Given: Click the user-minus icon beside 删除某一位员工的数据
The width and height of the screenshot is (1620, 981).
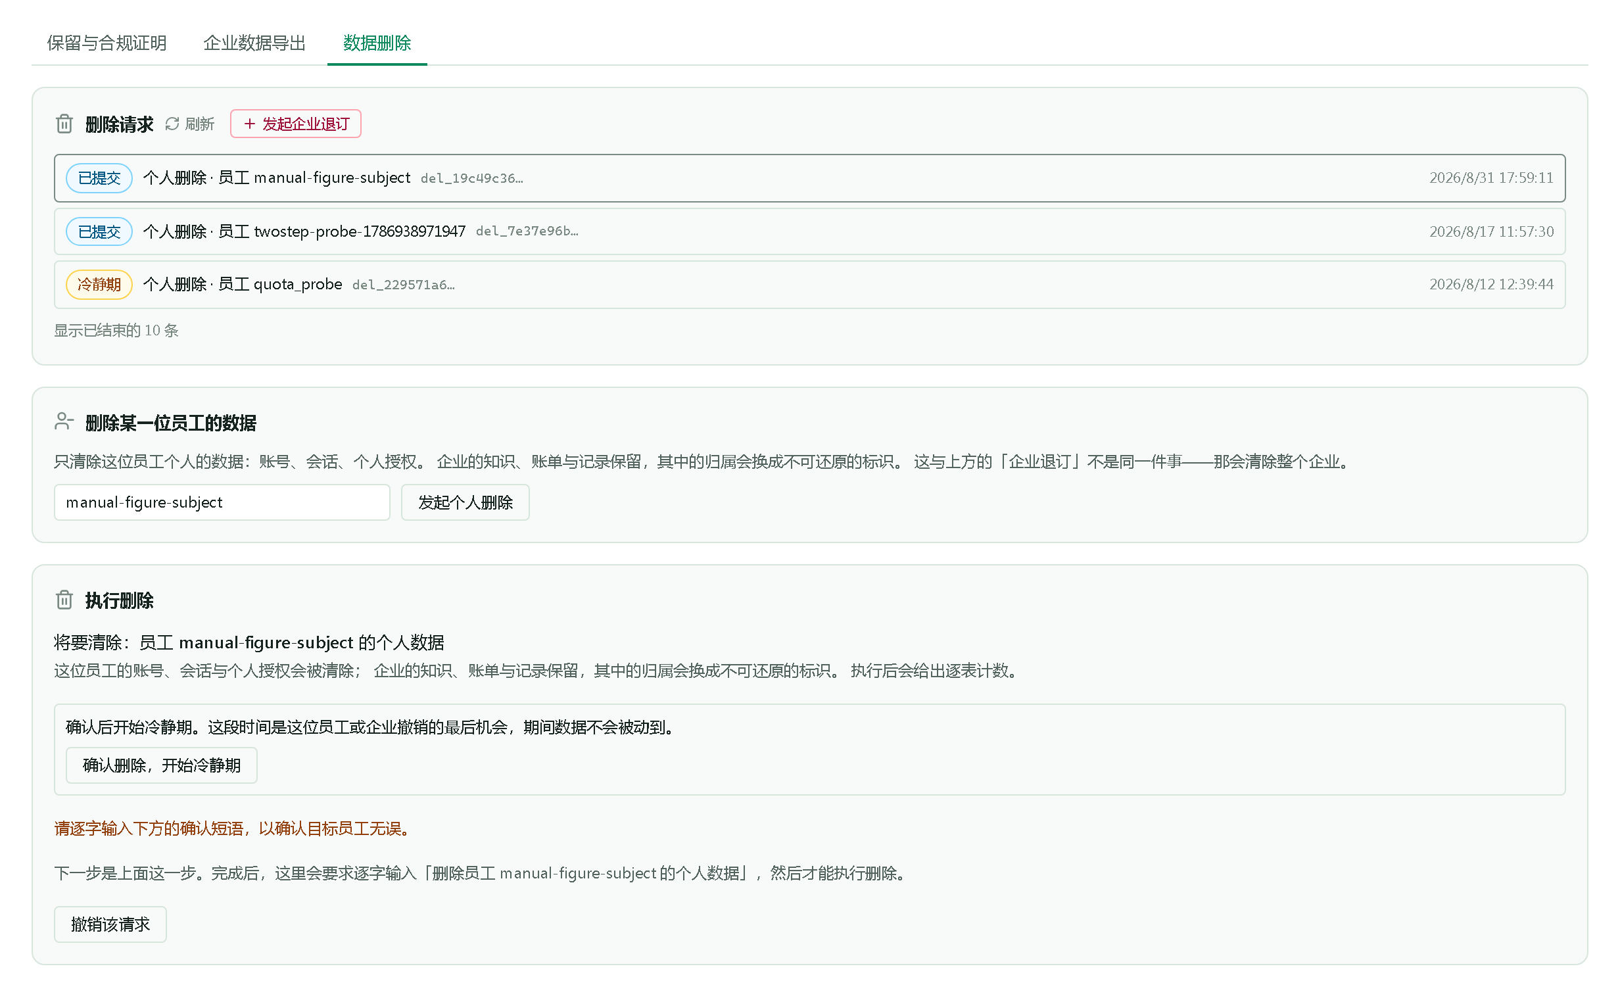Looking at the screenshot, I should 64,421.
